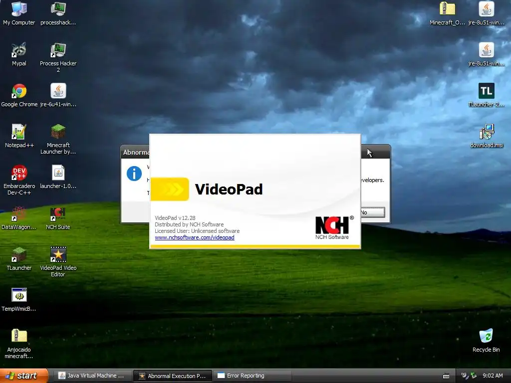Select second jre-8u51-win icon below first
The height and width of the screenshot is (383, 511).
pyautogui.click(x=486, y=54)
